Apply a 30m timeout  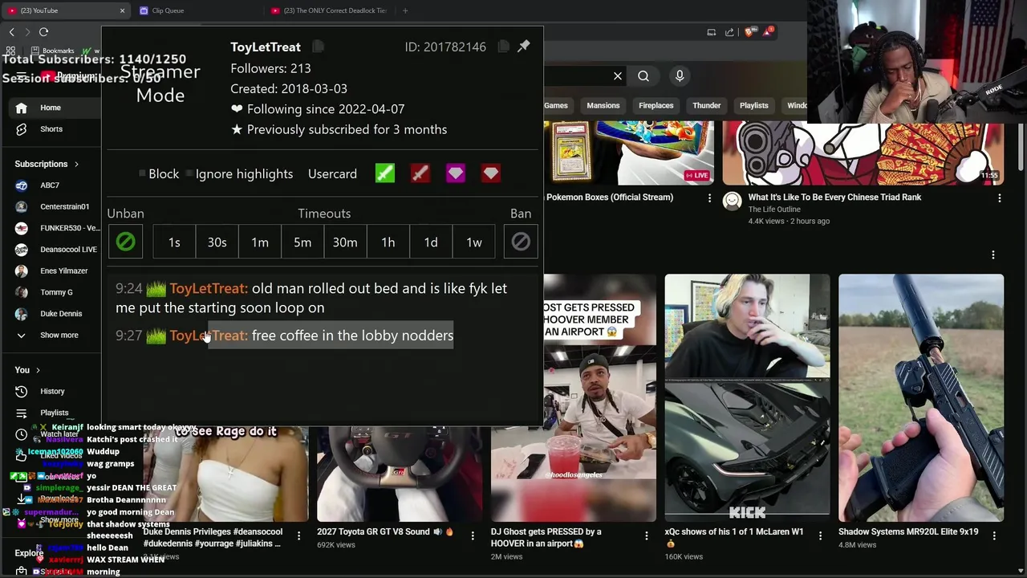pos(345,242)
